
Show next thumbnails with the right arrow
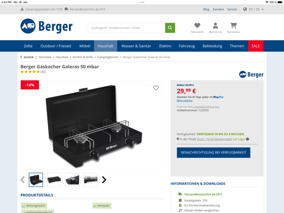104,180
